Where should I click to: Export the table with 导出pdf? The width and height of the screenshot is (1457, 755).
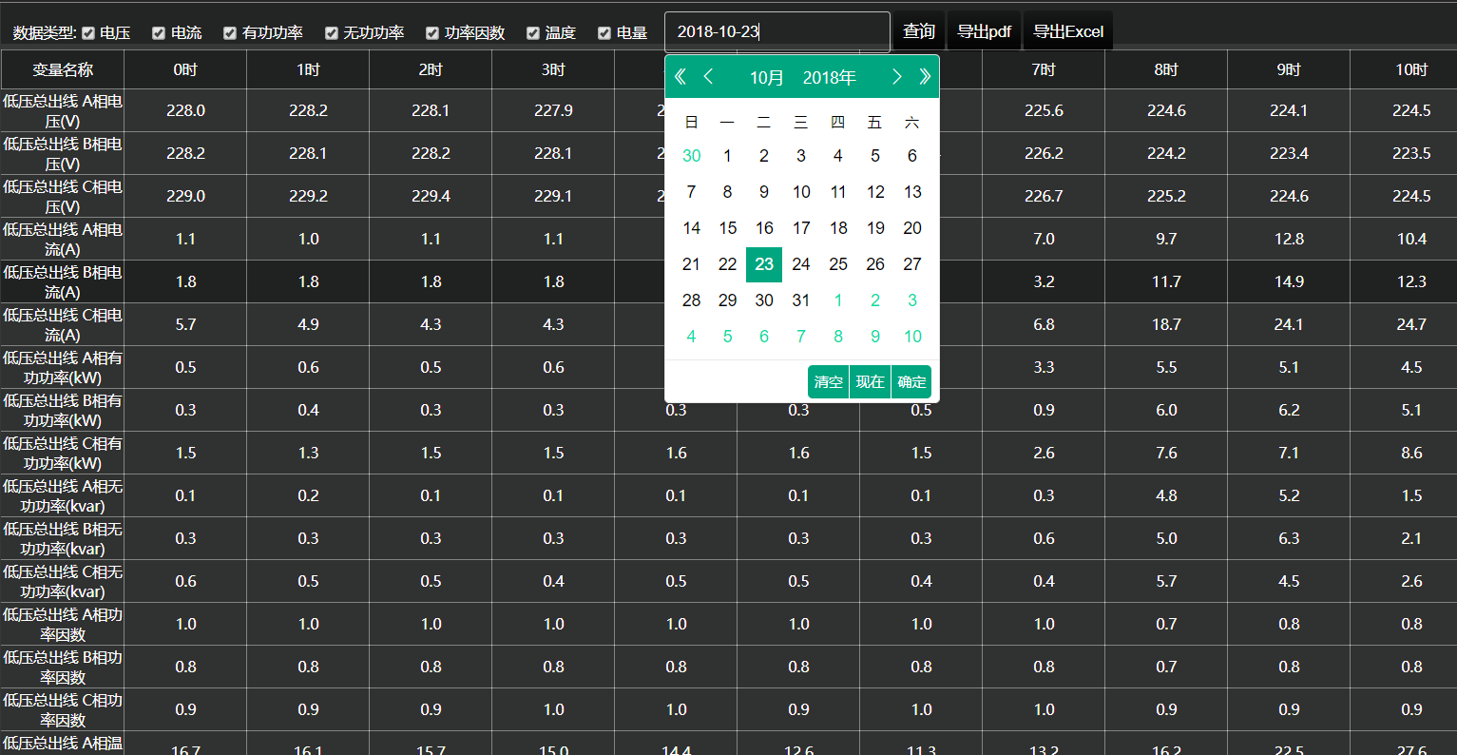(984, 31)
